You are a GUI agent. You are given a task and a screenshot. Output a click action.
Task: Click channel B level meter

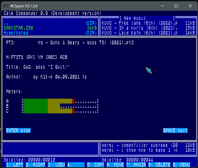coord(60,106)
